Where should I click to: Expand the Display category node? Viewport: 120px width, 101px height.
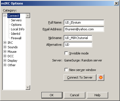(x=5, y=61)
